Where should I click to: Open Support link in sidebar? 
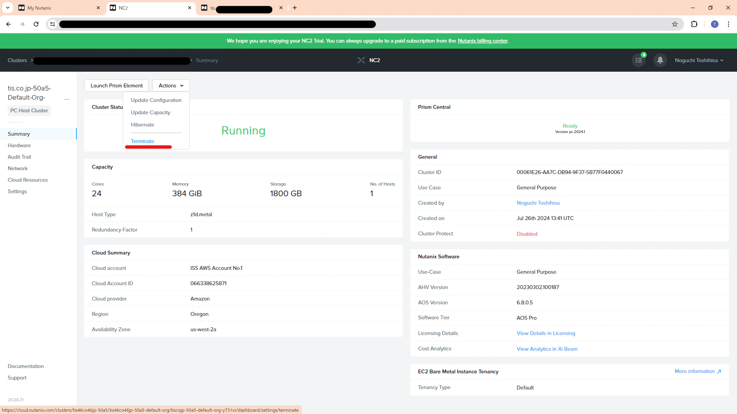tap(17, 378)
